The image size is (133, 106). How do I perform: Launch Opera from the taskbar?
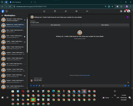pos(23,91)
